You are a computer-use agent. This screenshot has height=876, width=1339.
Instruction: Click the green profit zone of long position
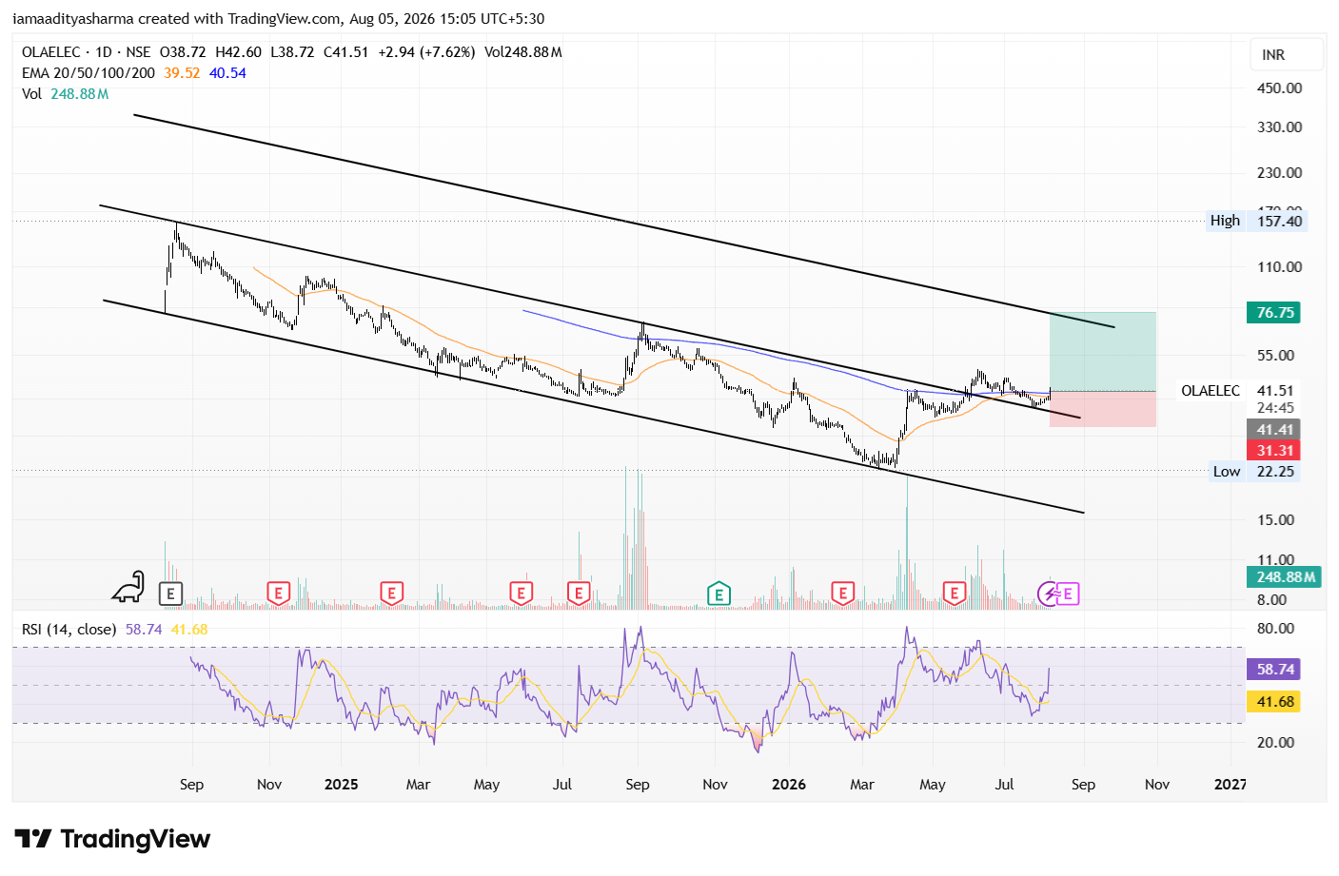click(1103, 352)
